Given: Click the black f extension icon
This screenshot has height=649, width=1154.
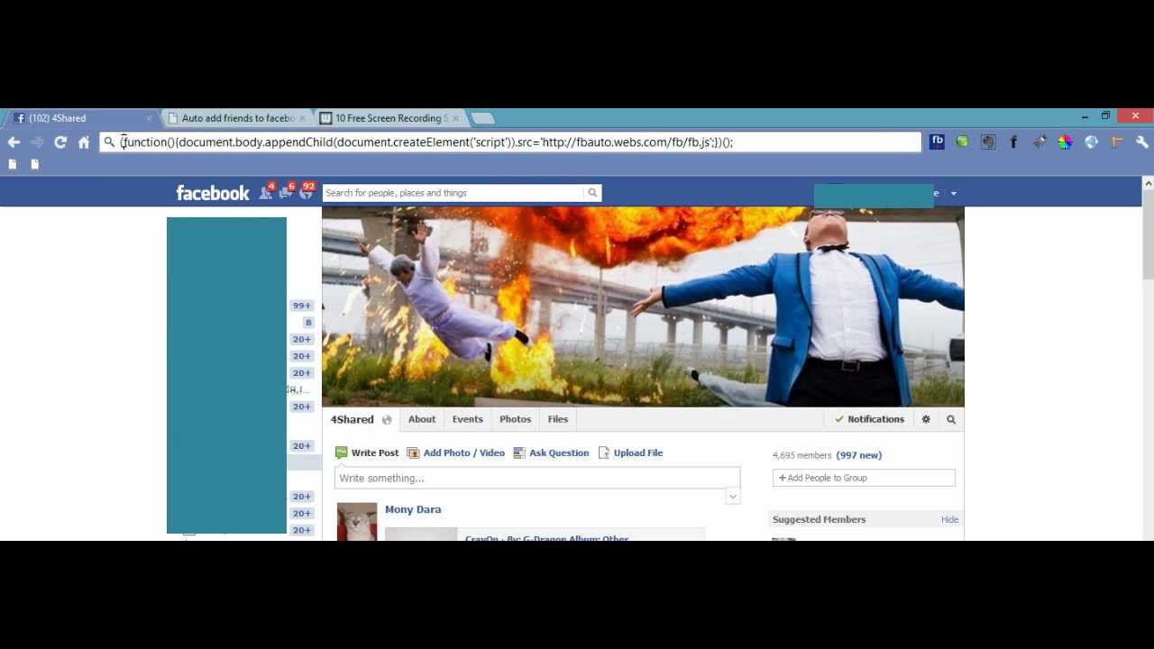Looking at the screenshot, I should (x=1013, y=142).
